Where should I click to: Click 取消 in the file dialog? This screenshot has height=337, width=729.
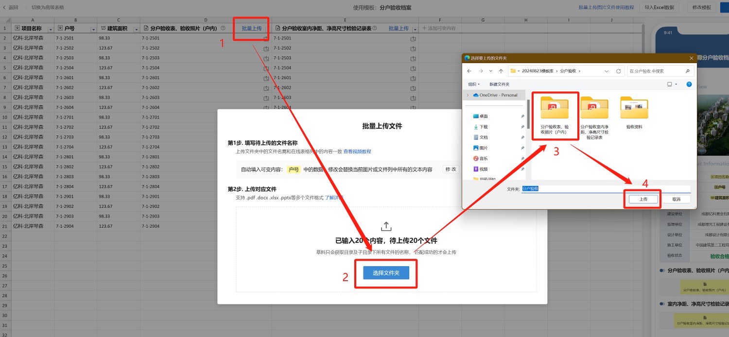[676, 199]
